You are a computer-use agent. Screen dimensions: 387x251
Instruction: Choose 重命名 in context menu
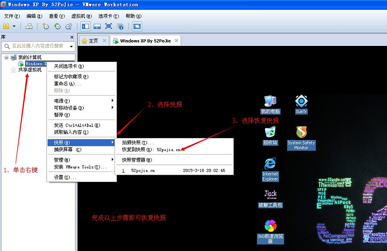click(x=81, y=84)
